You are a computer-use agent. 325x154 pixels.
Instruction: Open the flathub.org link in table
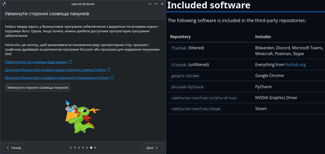(x=295, y=65)
